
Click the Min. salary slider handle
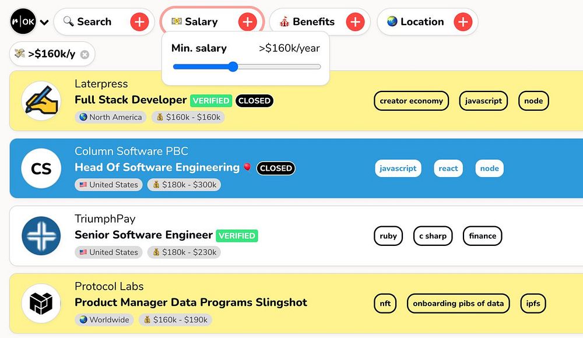[233, 67]
